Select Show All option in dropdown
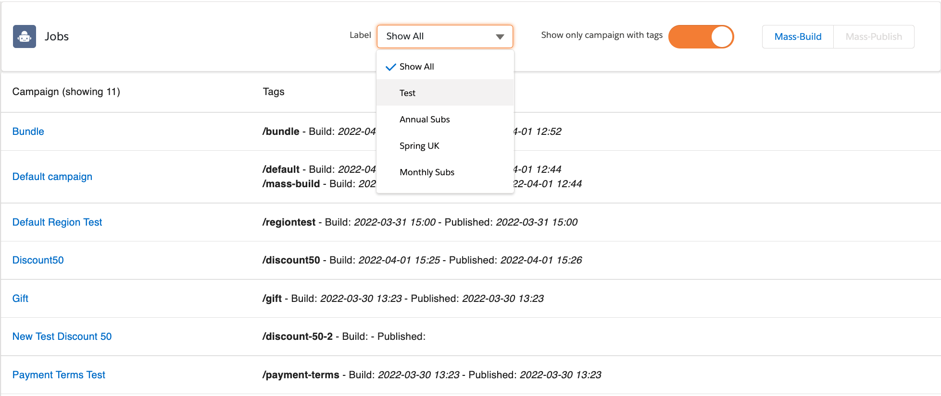Viewport: 941px width, 396px height. 445,67
